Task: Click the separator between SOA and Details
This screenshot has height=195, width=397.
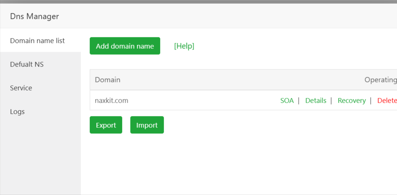Action: 298,100
